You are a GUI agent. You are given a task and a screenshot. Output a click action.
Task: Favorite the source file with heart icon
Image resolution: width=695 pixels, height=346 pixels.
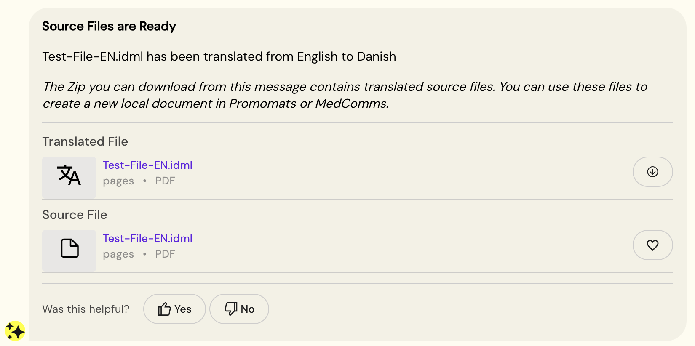pos(652,245)
